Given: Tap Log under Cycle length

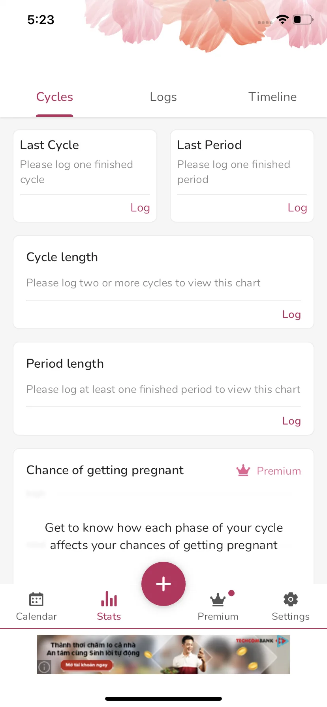Looking at the screenshot, I should tap(291, 314).
